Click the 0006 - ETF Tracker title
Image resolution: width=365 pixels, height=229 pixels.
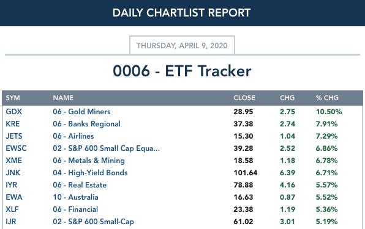[x=182, y=71]
